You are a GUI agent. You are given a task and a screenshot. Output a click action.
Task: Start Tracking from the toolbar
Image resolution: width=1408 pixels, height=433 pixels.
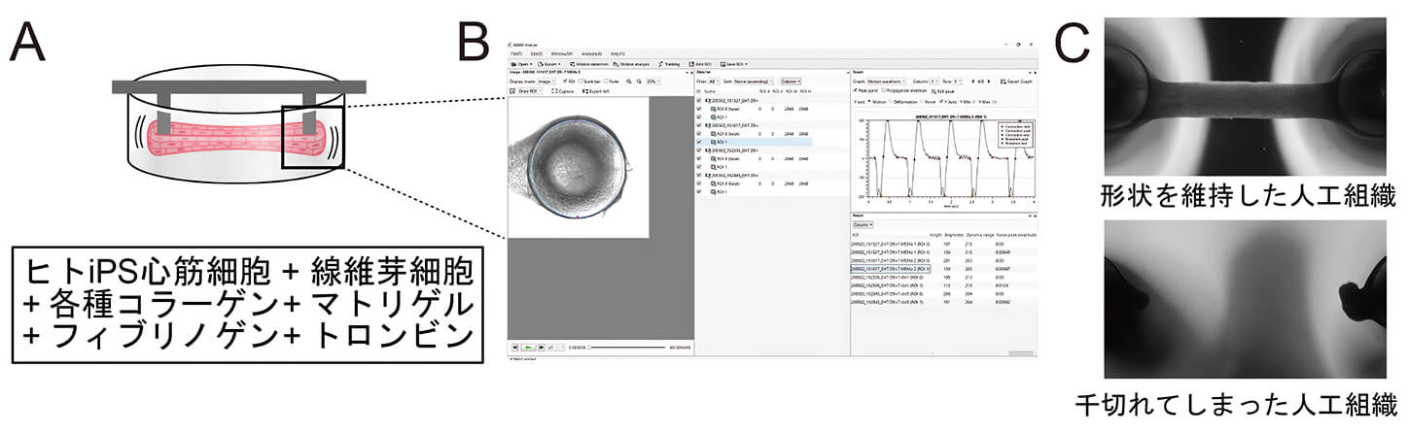pos(668,63)
